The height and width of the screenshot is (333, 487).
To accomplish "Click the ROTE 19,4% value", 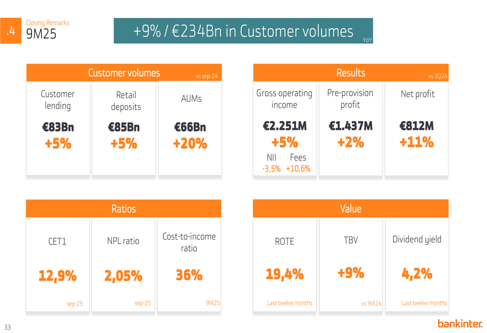I will 284,275.
